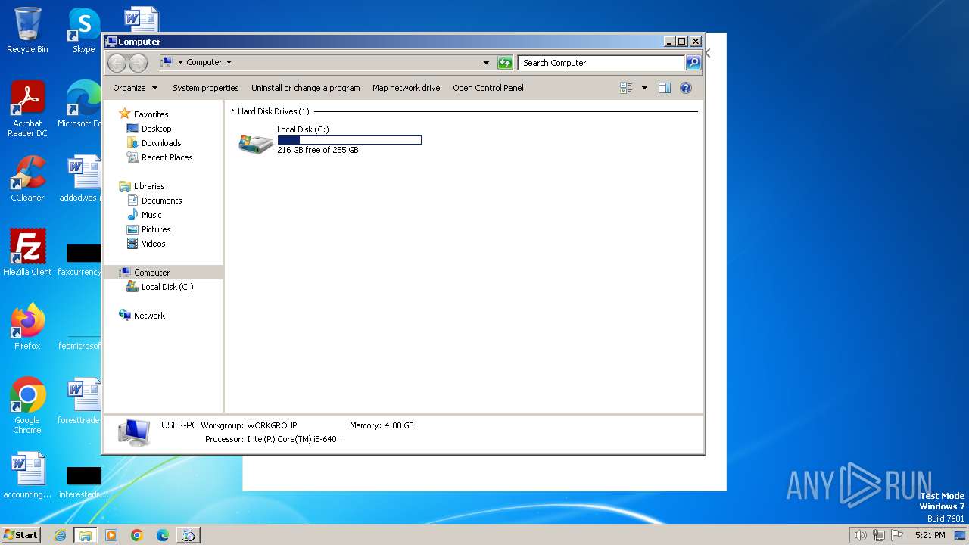Click into the Search Computer field
Viewport: 969px width, 545px height.
point(602,63)
